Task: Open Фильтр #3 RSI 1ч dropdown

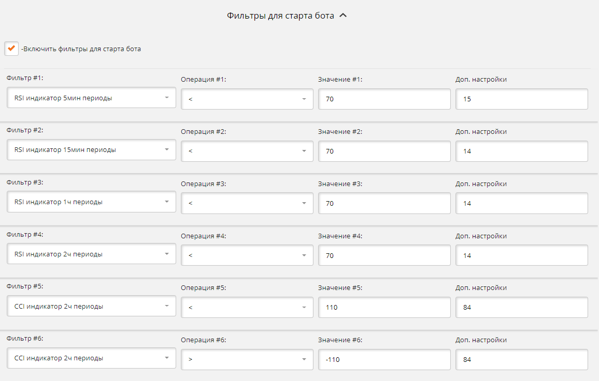Action: click(x=91, y=202)
